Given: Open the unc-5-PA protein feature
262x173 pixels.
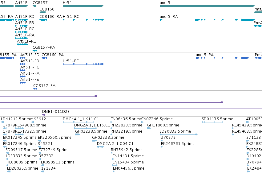Looking at the screenshot, I should (222, 58).
